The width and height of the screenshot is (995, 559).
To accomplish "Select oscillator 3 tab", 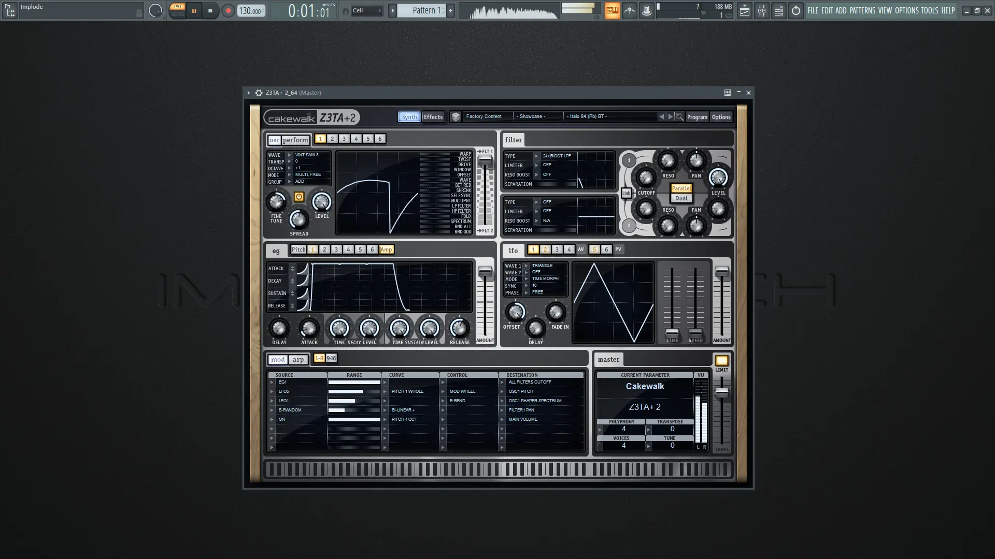I will (344, 139).
